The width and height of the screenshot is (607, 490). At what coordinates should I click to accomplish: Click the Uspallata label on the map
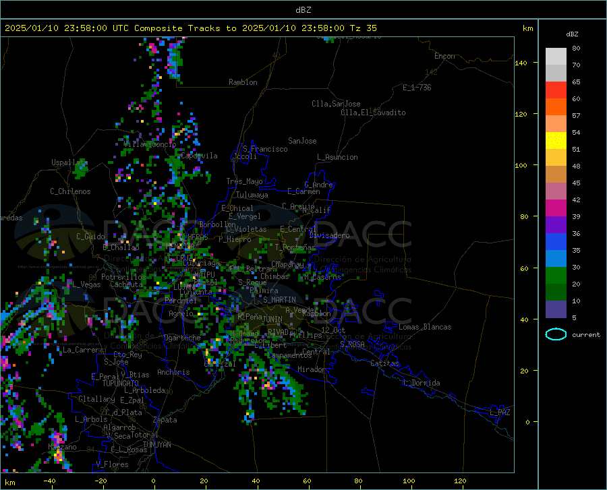tap(69, 162)
